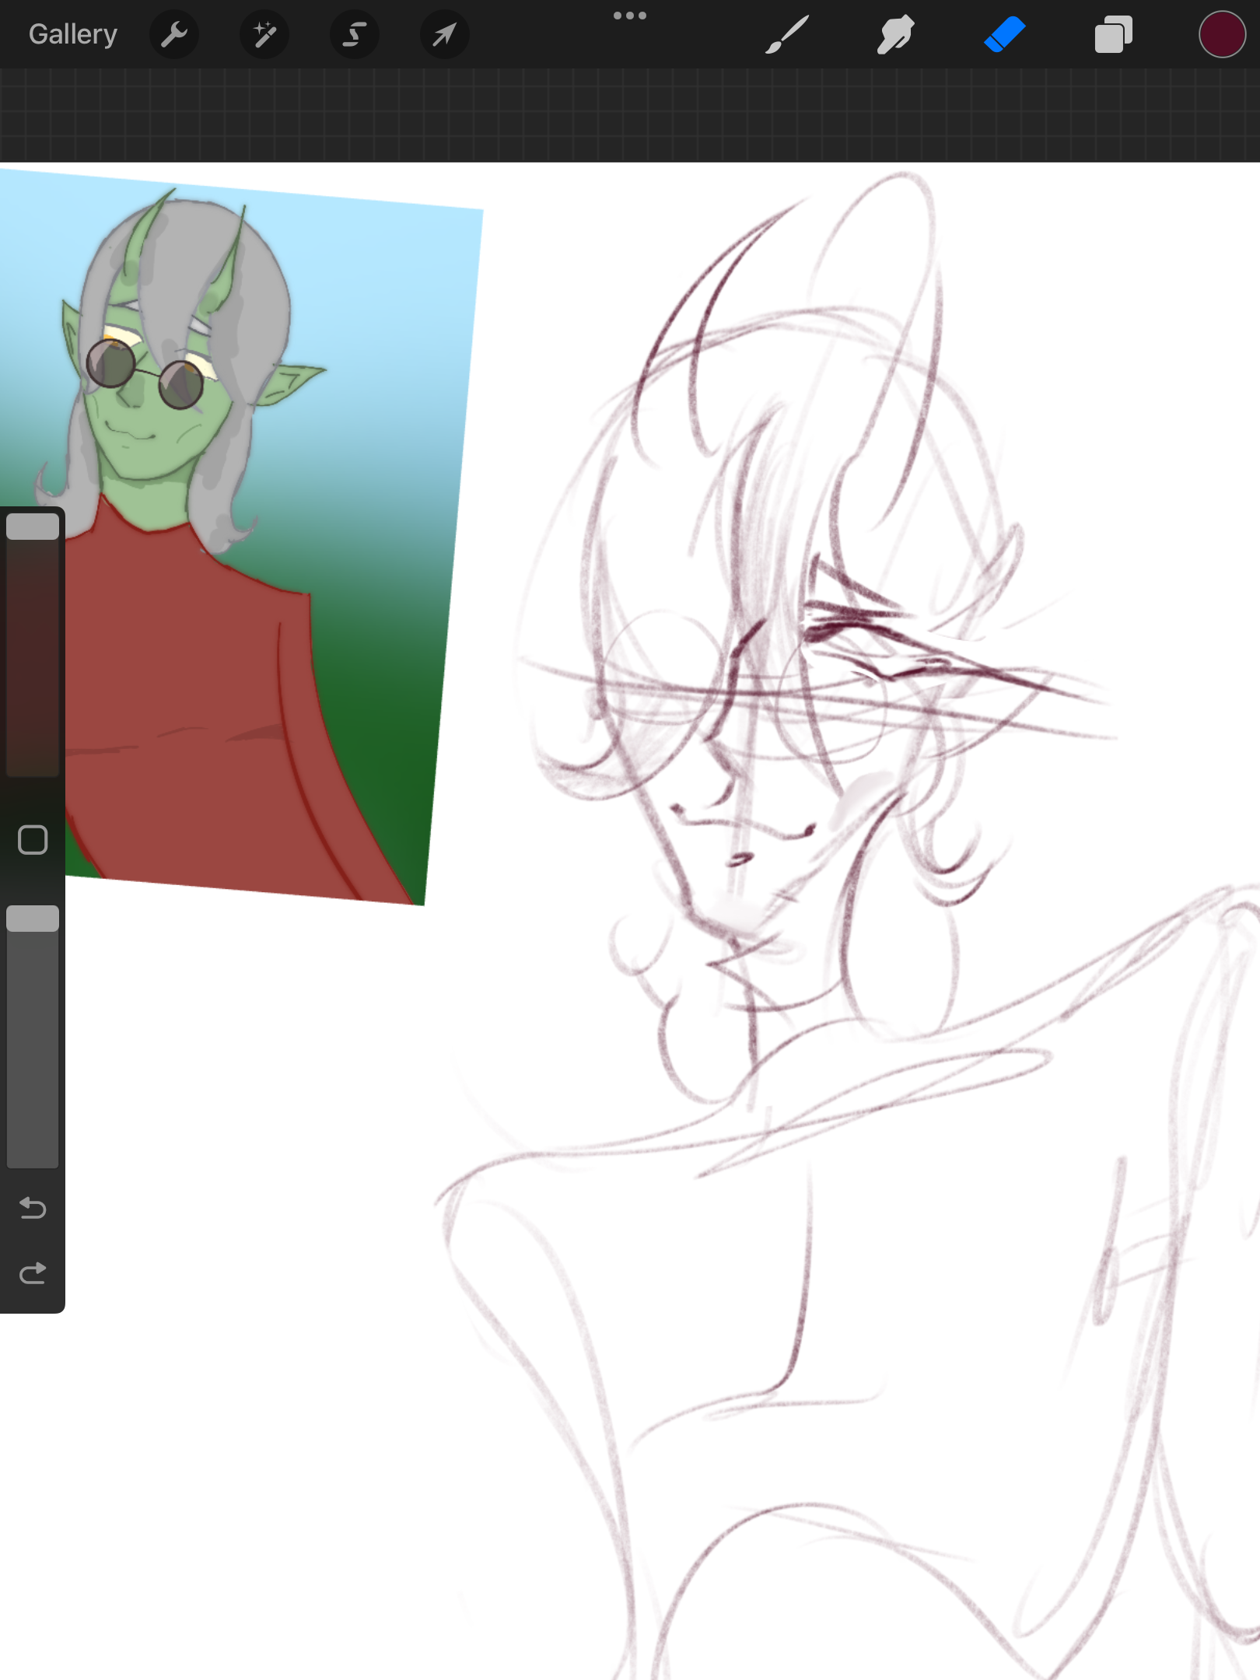
Task: Tap the square Modify button on sidebar
Action: [33, 840]
